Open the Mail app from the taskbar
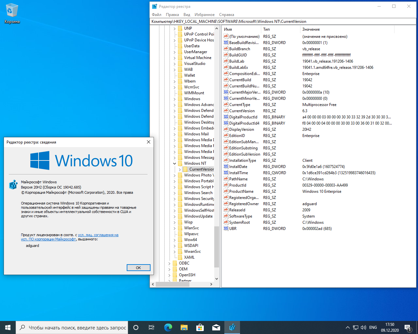 tap(216, 327)
